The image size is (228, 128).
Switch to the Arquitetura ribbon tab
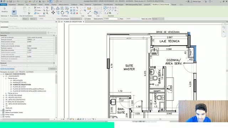tap(12, 5)
